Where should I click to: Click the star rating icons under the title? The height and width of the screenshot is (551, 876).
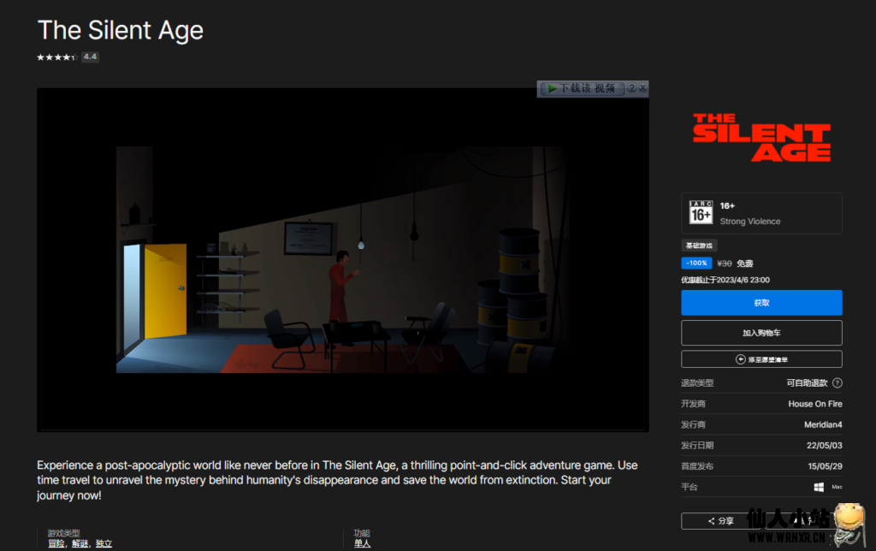(x=57, y=57)
